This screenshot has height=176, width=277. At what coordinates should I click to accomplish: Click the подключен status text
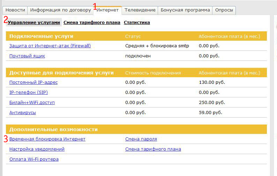(x=138, y=56)
